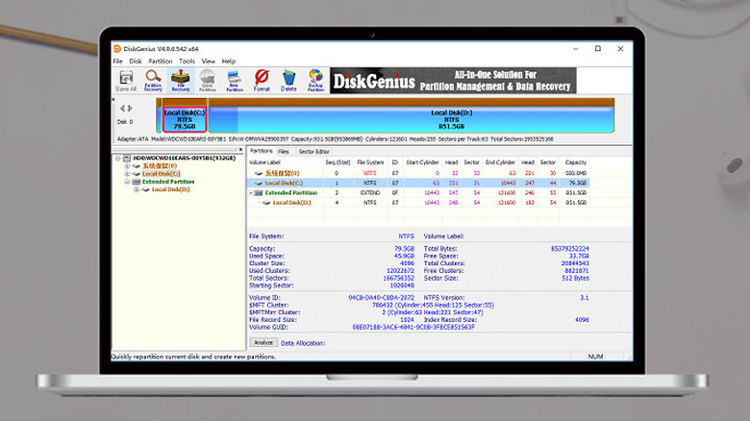Image resolution: width=750 pixels, height=421 pixels.
Task: Select Local Disk(C:) row in partition table
Action: [418, 183]
